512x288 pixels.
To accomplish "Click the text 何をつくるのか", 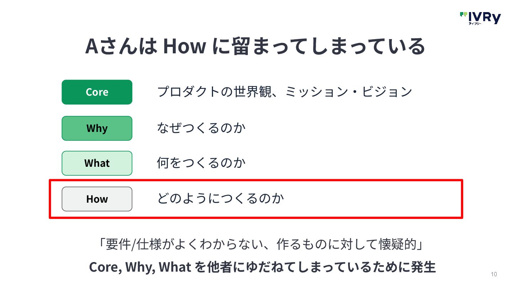I will [x=201, y=163].
